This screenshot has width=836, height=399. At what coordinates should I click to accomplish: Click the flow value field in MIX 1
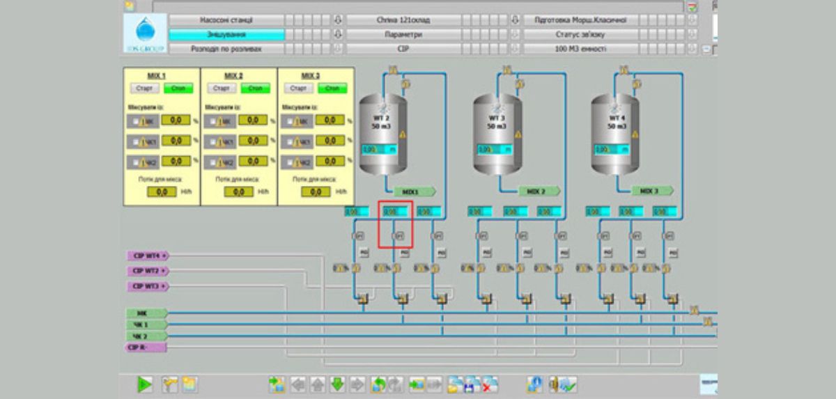[162, 191]
